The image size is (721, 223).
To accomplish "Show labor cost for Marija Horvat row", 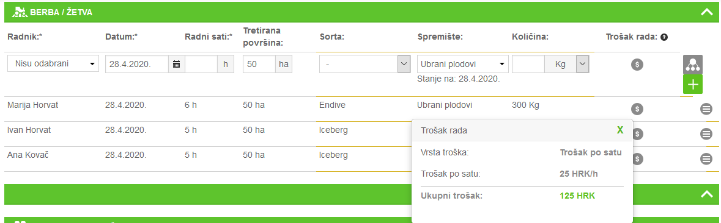I will click(x=637, y=109).
